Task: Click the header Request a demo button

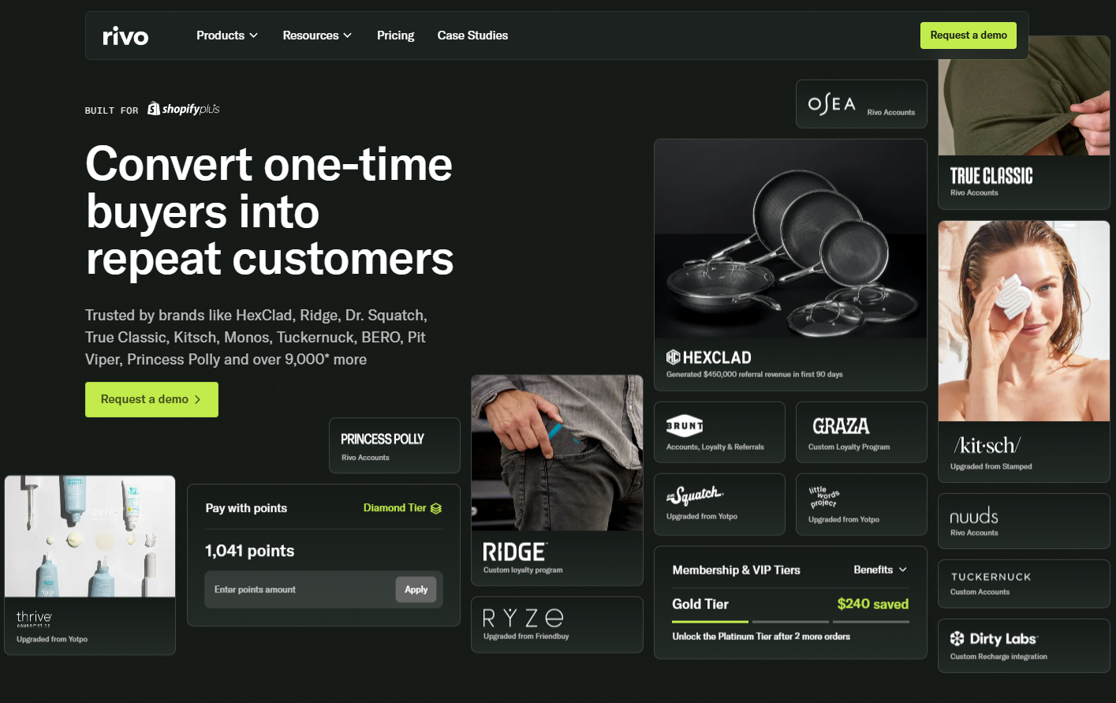Action: pyautogui.click(x=969, y=36)
